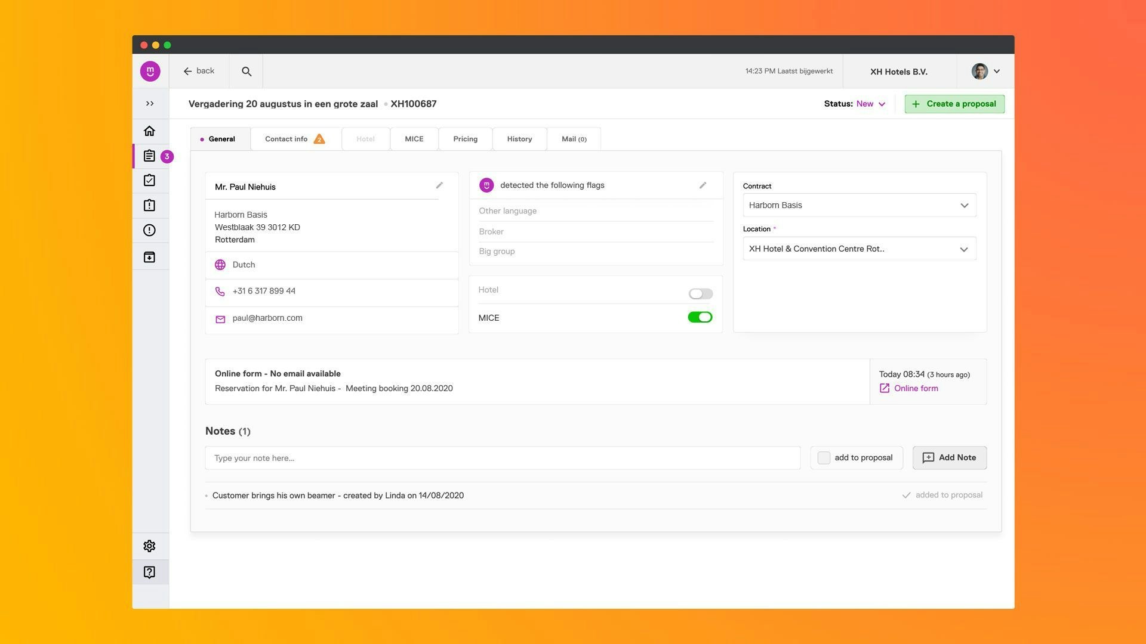Viewport: 1146px width, 644px height.
Task: Open the Location dropdown
Action: tap(859, 249)
